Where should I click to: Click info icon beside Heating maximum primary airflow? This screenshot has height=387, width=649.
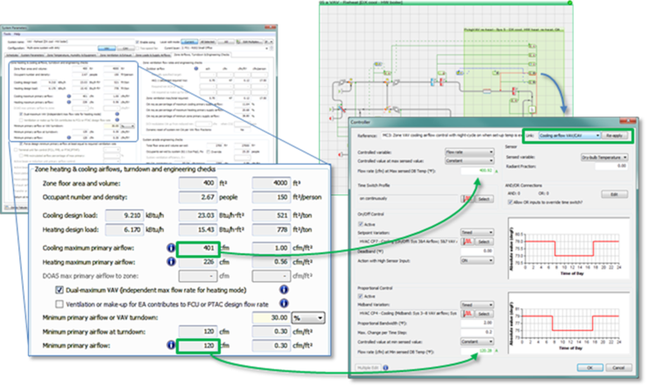[x=170, y=260]
